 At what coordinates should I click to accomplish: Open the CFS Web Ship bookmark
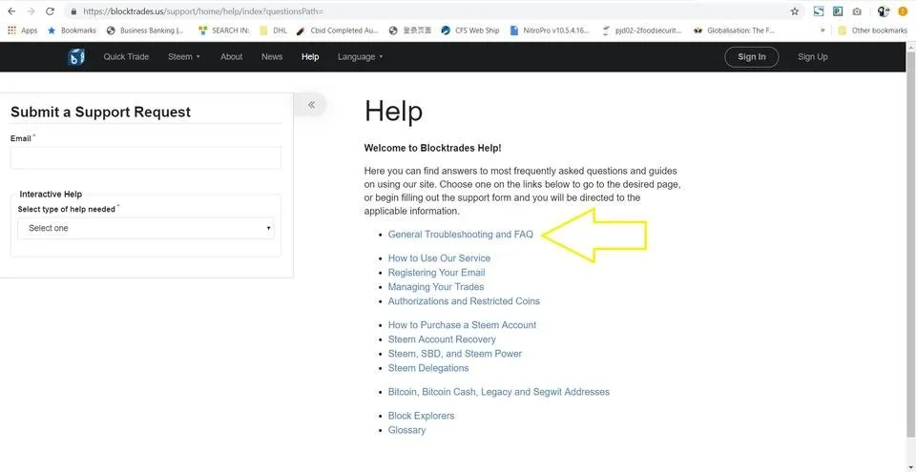click(x=470, y=31)
